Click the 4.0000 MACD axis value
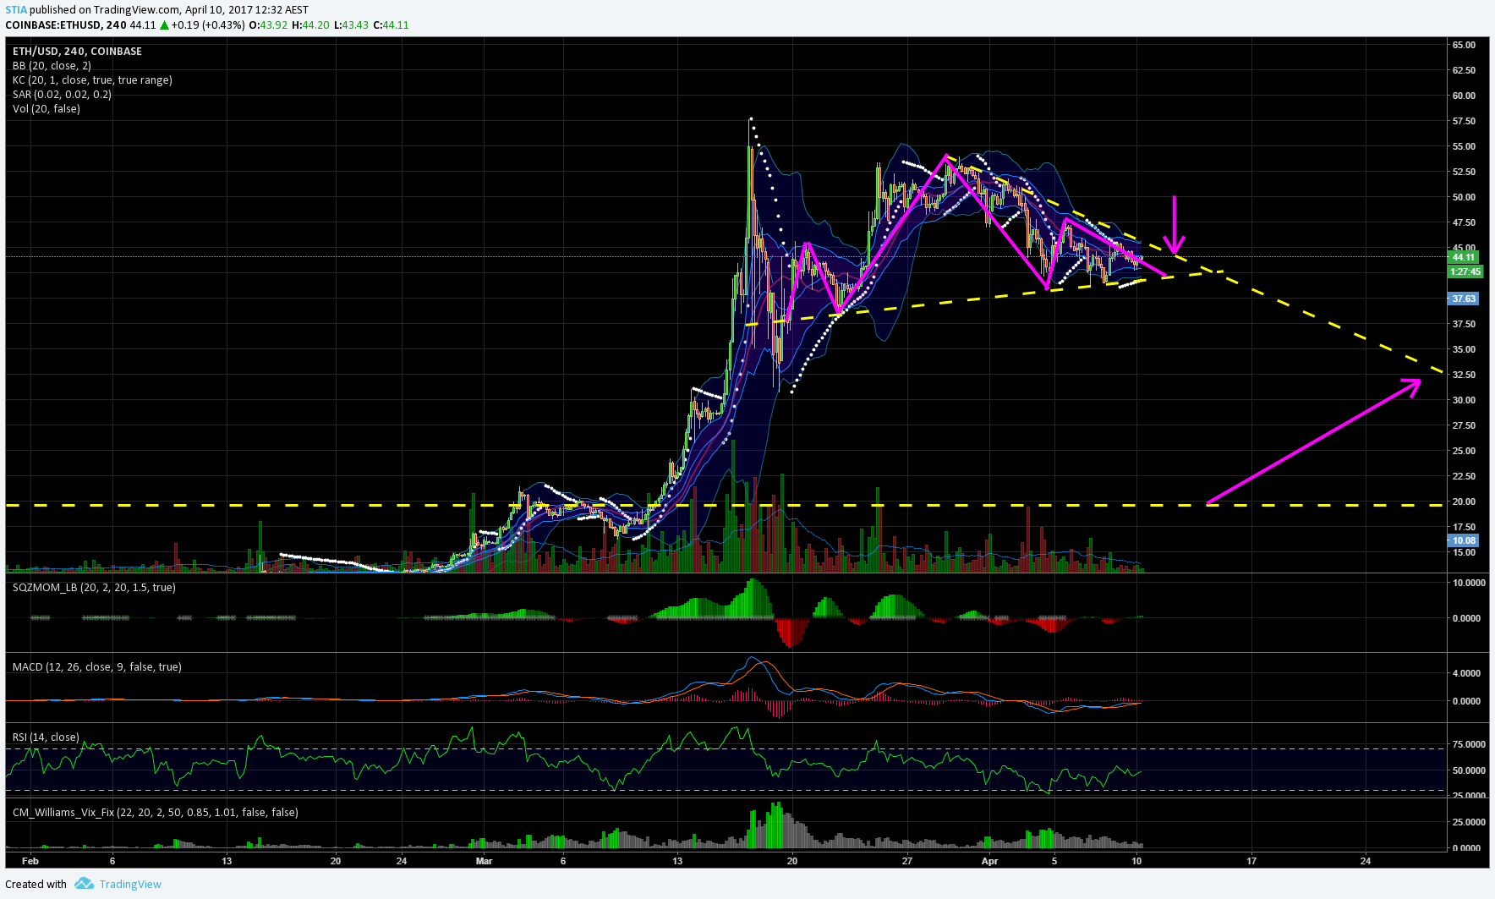 1466,674
